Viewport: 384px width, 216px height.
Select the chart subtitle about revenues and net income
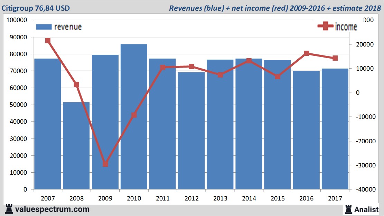coord(275,8)
